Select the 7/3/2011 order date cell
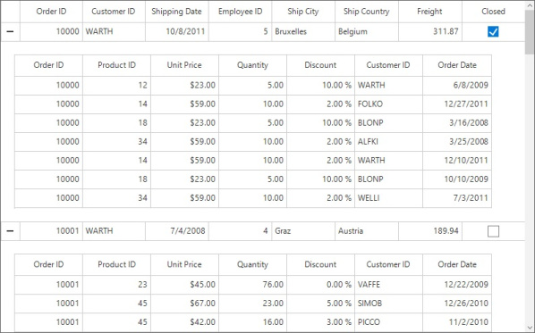The height and width of the screenshot is (333, 535). coord(457,198)
